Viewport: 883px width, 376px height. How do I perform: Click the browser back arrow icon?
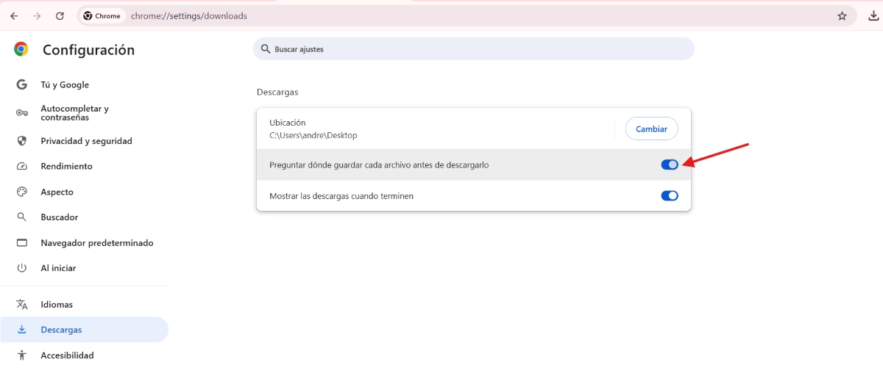point(14,16)
